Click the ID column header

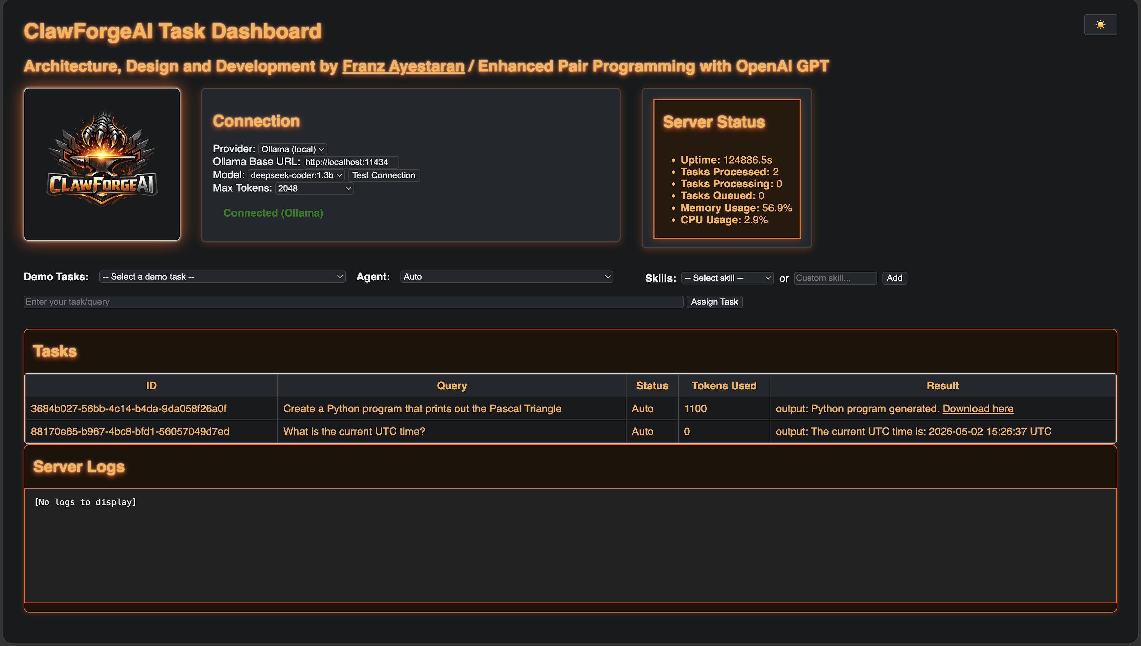pos(151,386)
